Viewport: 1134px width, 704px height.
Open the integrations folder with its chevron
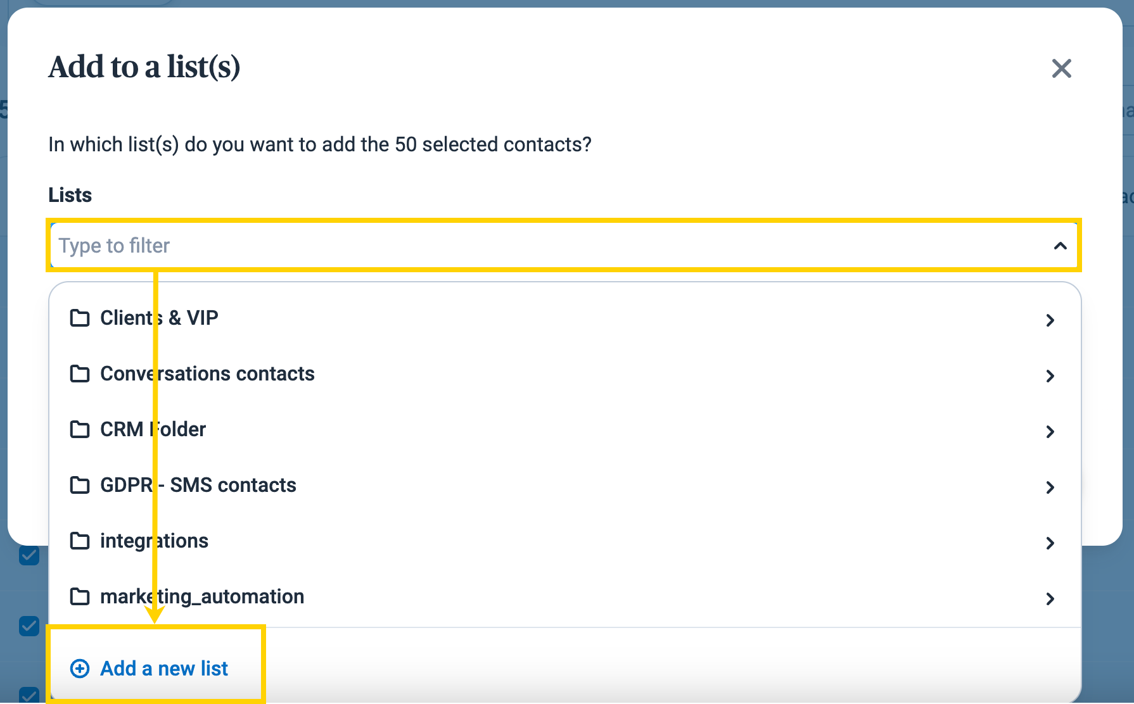pyautogui.click(x=1050, y=543)
